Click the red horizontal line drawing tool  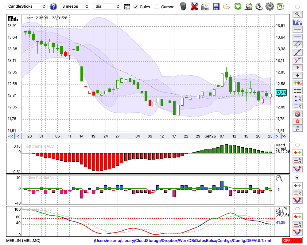(297, 30)
